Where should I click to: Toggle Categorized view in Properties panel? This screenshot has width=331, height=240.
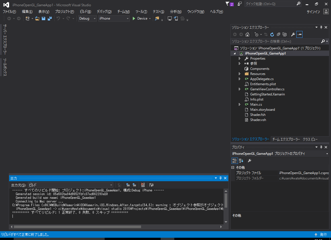pyautogui.click(x=235, y=161)
